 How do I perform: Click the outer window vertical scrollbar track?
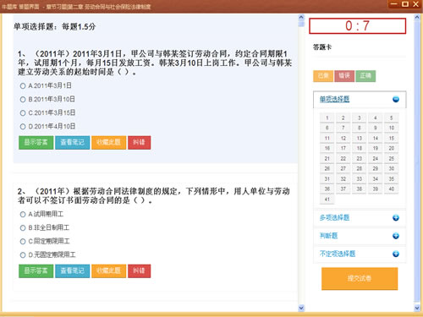point(417,162)
